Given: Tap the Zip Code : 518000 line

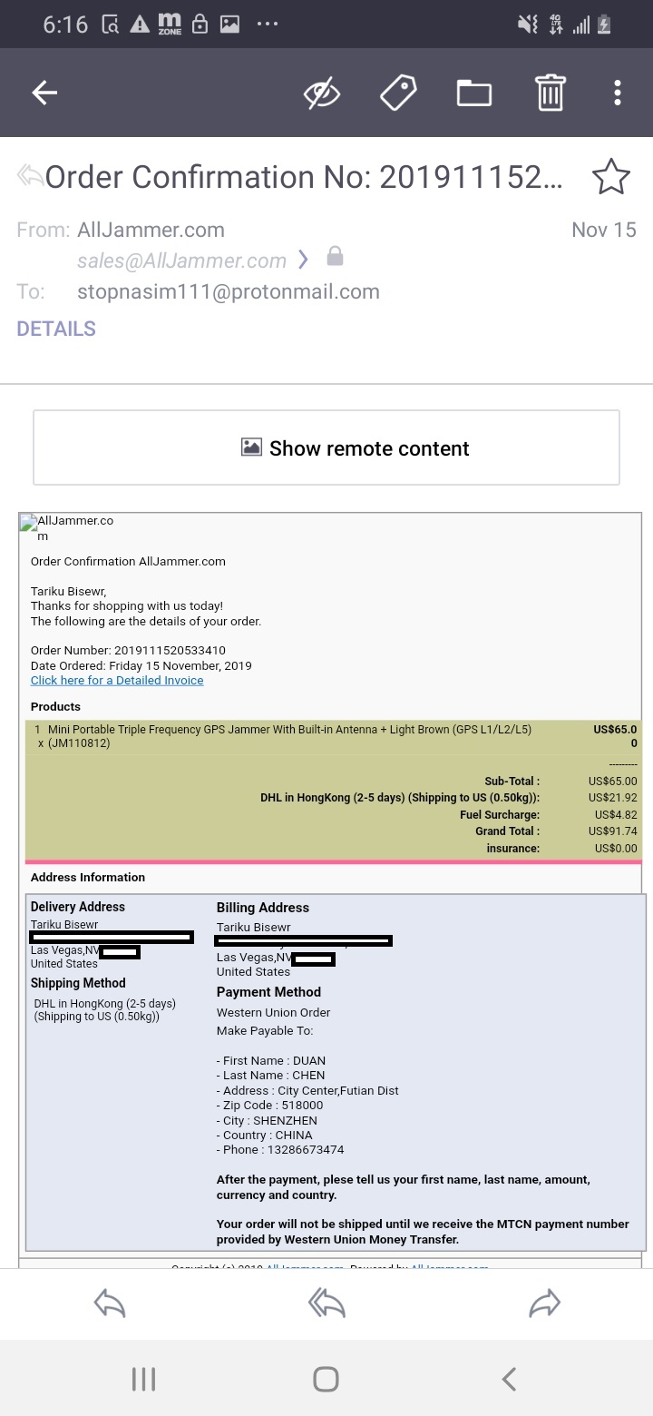Looking at the screenshot, I should click(x=269, y=1106).
